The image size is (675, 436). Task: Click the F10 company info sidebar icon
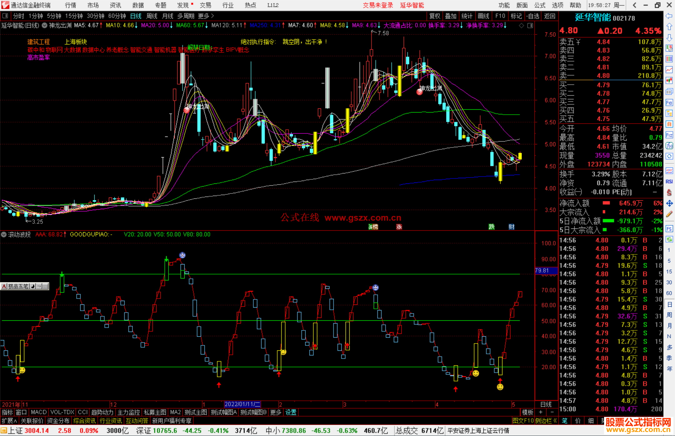669,103
